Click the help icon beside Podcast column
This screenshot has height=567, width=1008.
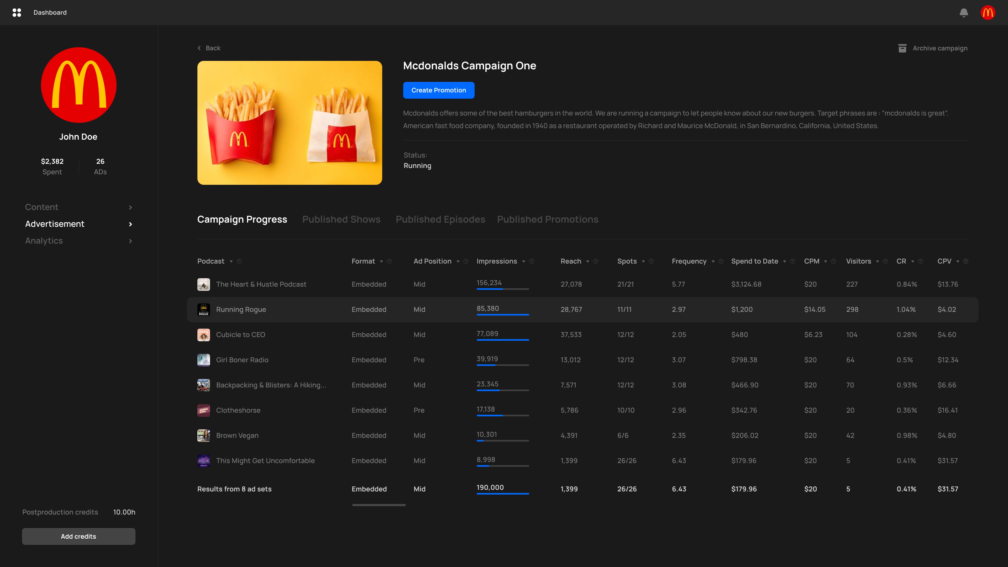coord(239,261)
